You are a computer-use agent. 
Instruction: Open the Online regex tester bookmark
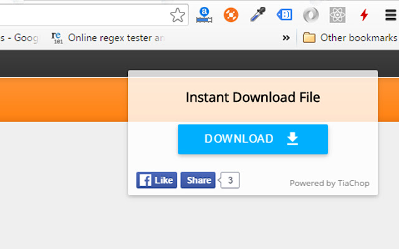coord(108,38)
